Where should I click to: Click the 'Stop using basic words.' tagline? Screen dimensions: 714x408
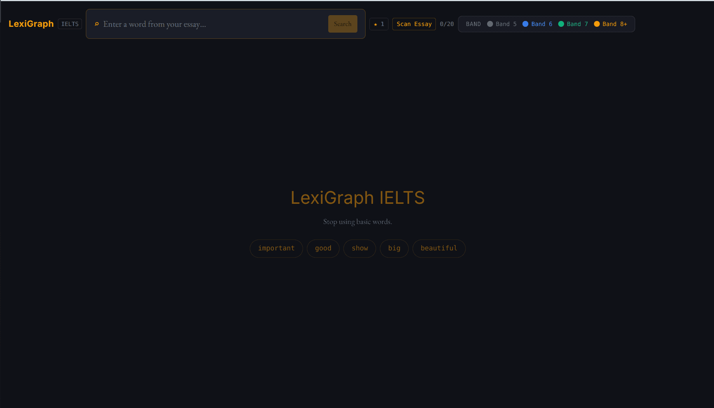(357, 222)
